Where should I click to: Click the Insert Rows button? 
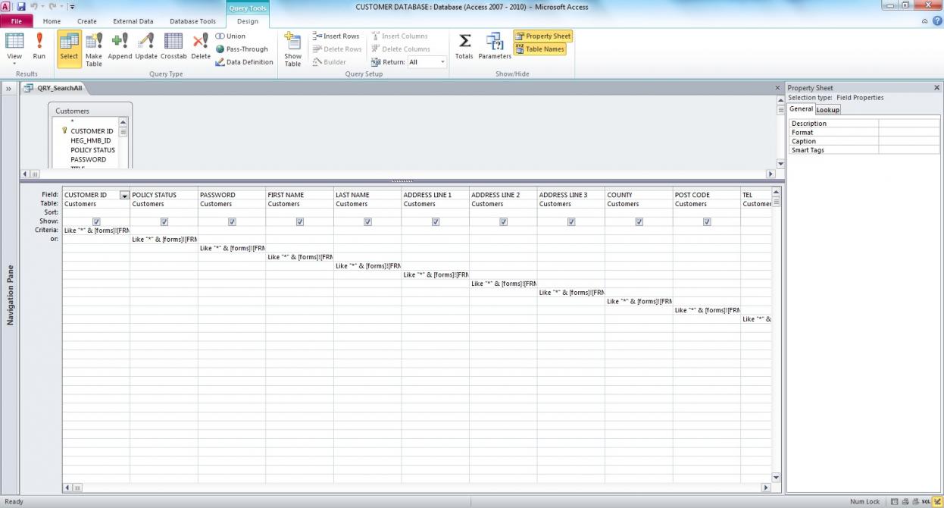coord(336,36)
